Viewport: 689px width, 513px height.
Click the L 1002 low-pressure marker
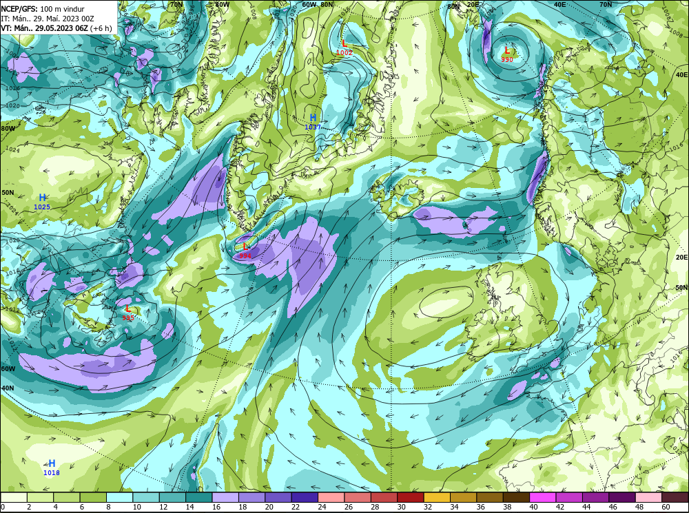(344, 48)
